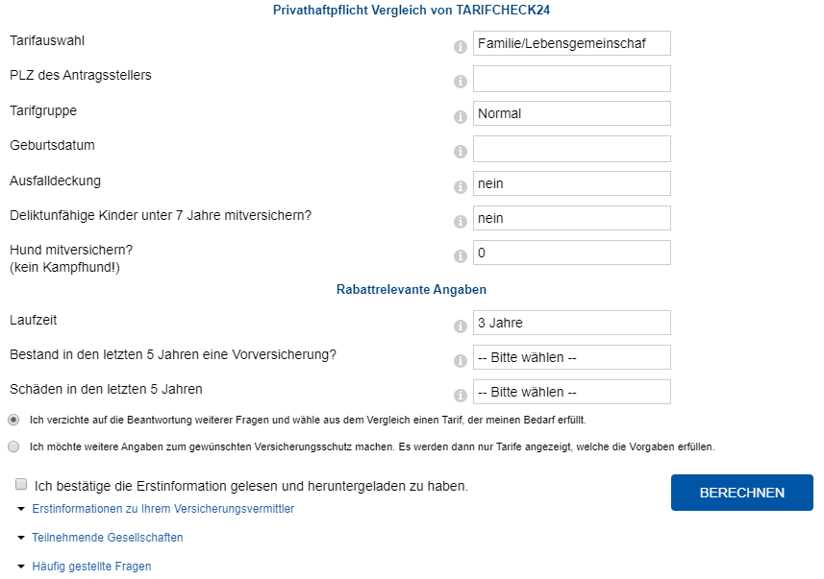
Task: Show info for the Tarifgruppe field
Action: pos(460,117)
